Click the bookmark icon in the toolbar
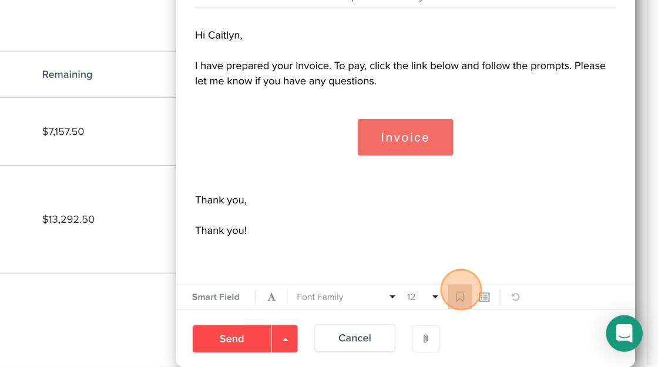Viewport: 658px width, 367px height. point(460,297)
